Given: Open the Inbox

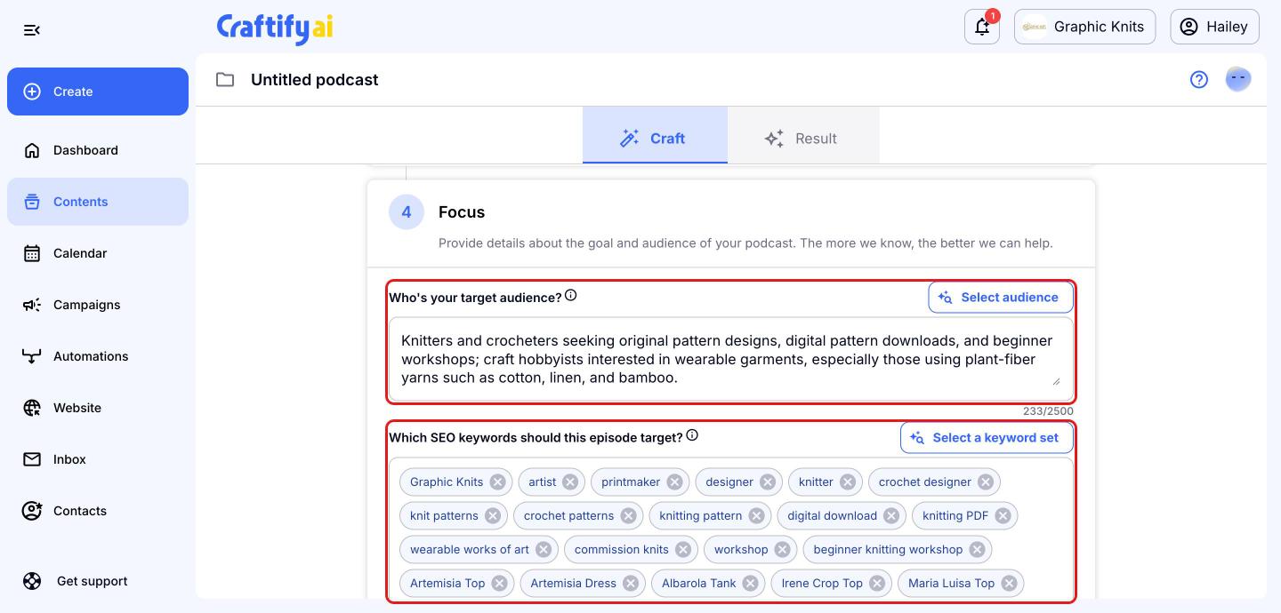Looking at the screenshot, I should coord(98,459).
